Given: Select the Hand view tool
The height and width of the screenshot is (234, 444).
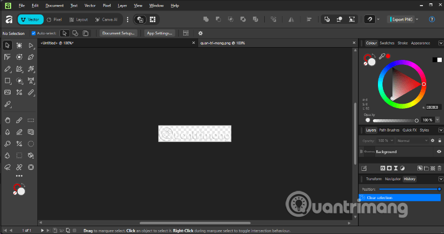Looking at the screenshot, I should point(8,120).
